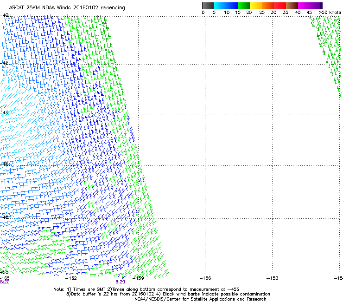Click the -159 longitude axis label
Viewport: 343px width, 302px height.
pos(138,278)
